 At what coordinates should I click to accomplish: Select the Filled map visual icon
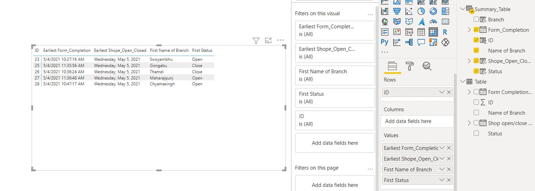[x=397, y=21]
